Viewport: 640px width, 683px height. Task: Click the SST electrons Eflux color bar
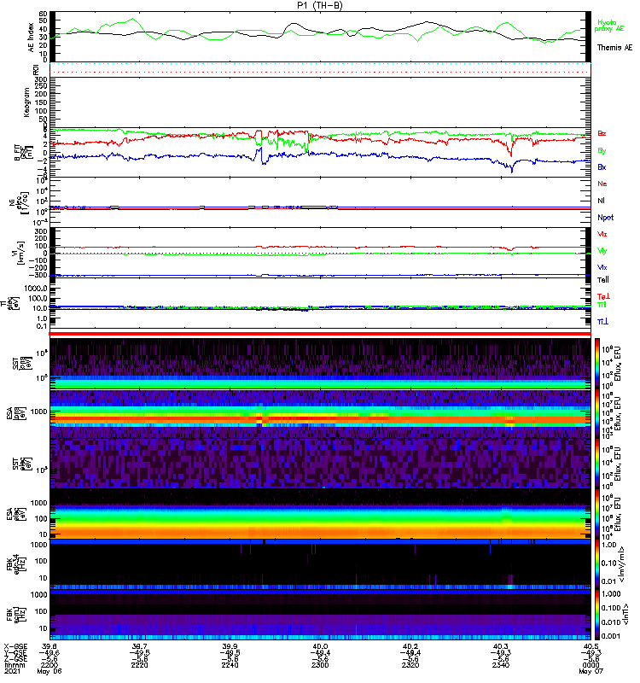[x=597, y=463]
